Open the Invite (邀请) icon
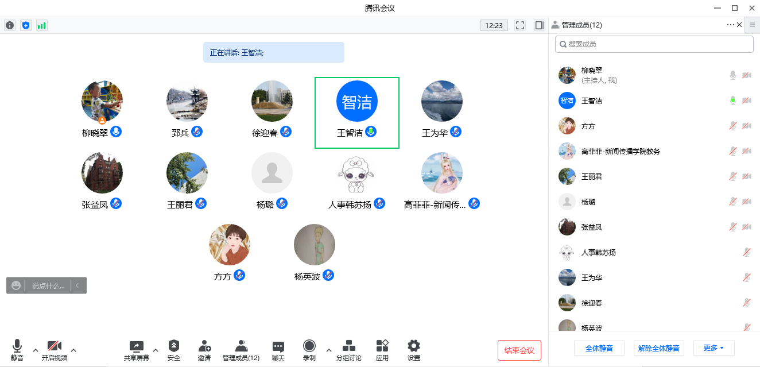Screen dimensions: 760x367 [x=204, y=350]
